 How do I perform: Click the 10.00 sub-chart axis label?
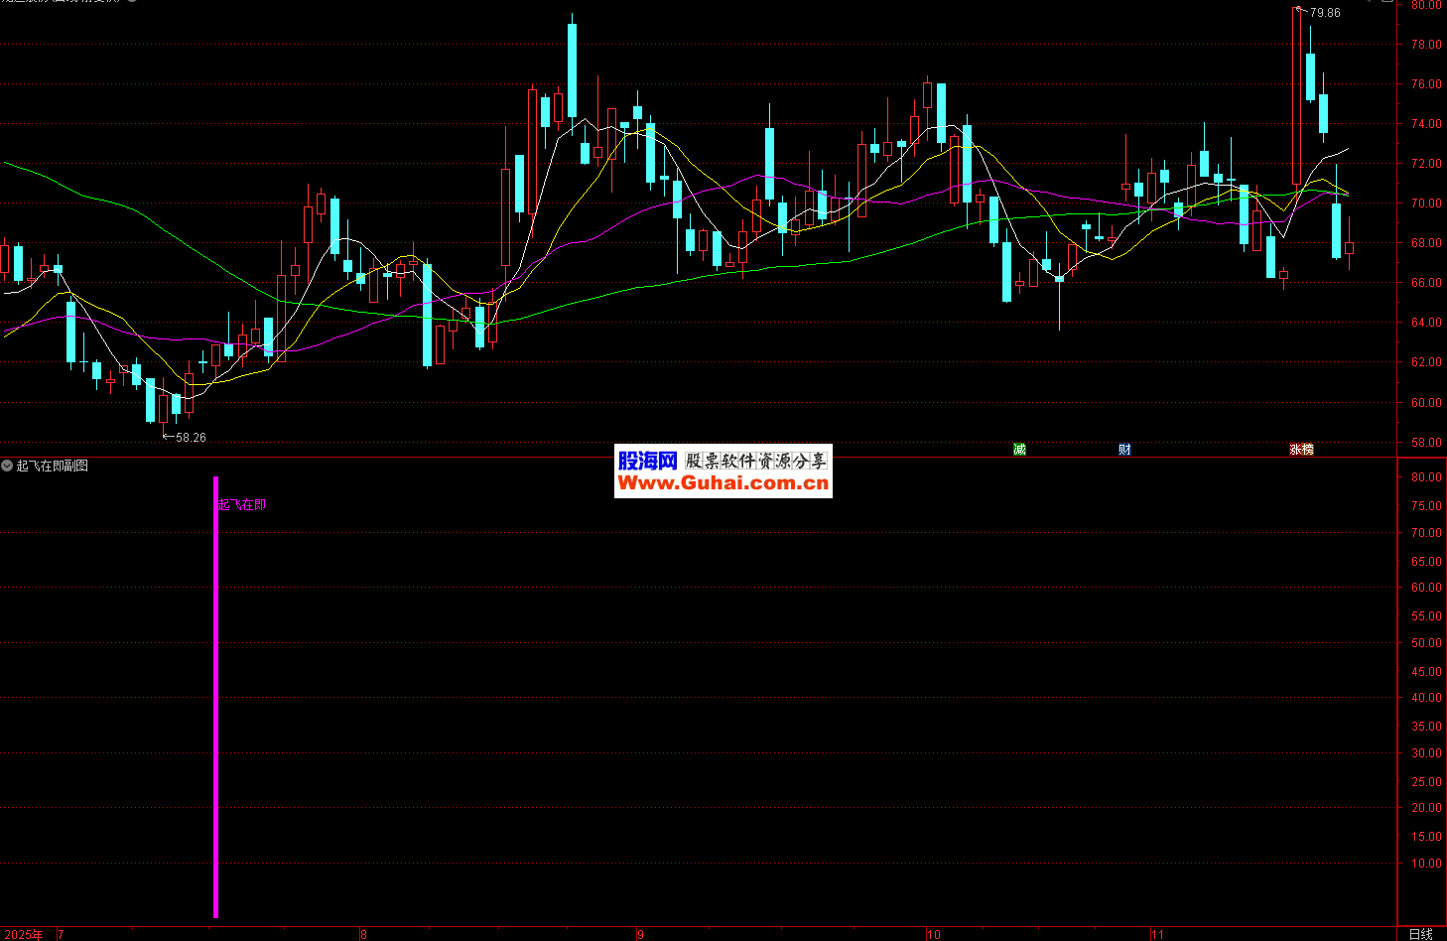point(1426,864)
